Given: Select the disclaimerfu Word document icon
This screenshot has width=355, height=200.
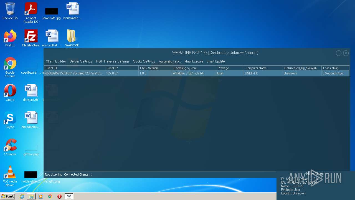Looking at the screenshot, I should pos(31,120).
